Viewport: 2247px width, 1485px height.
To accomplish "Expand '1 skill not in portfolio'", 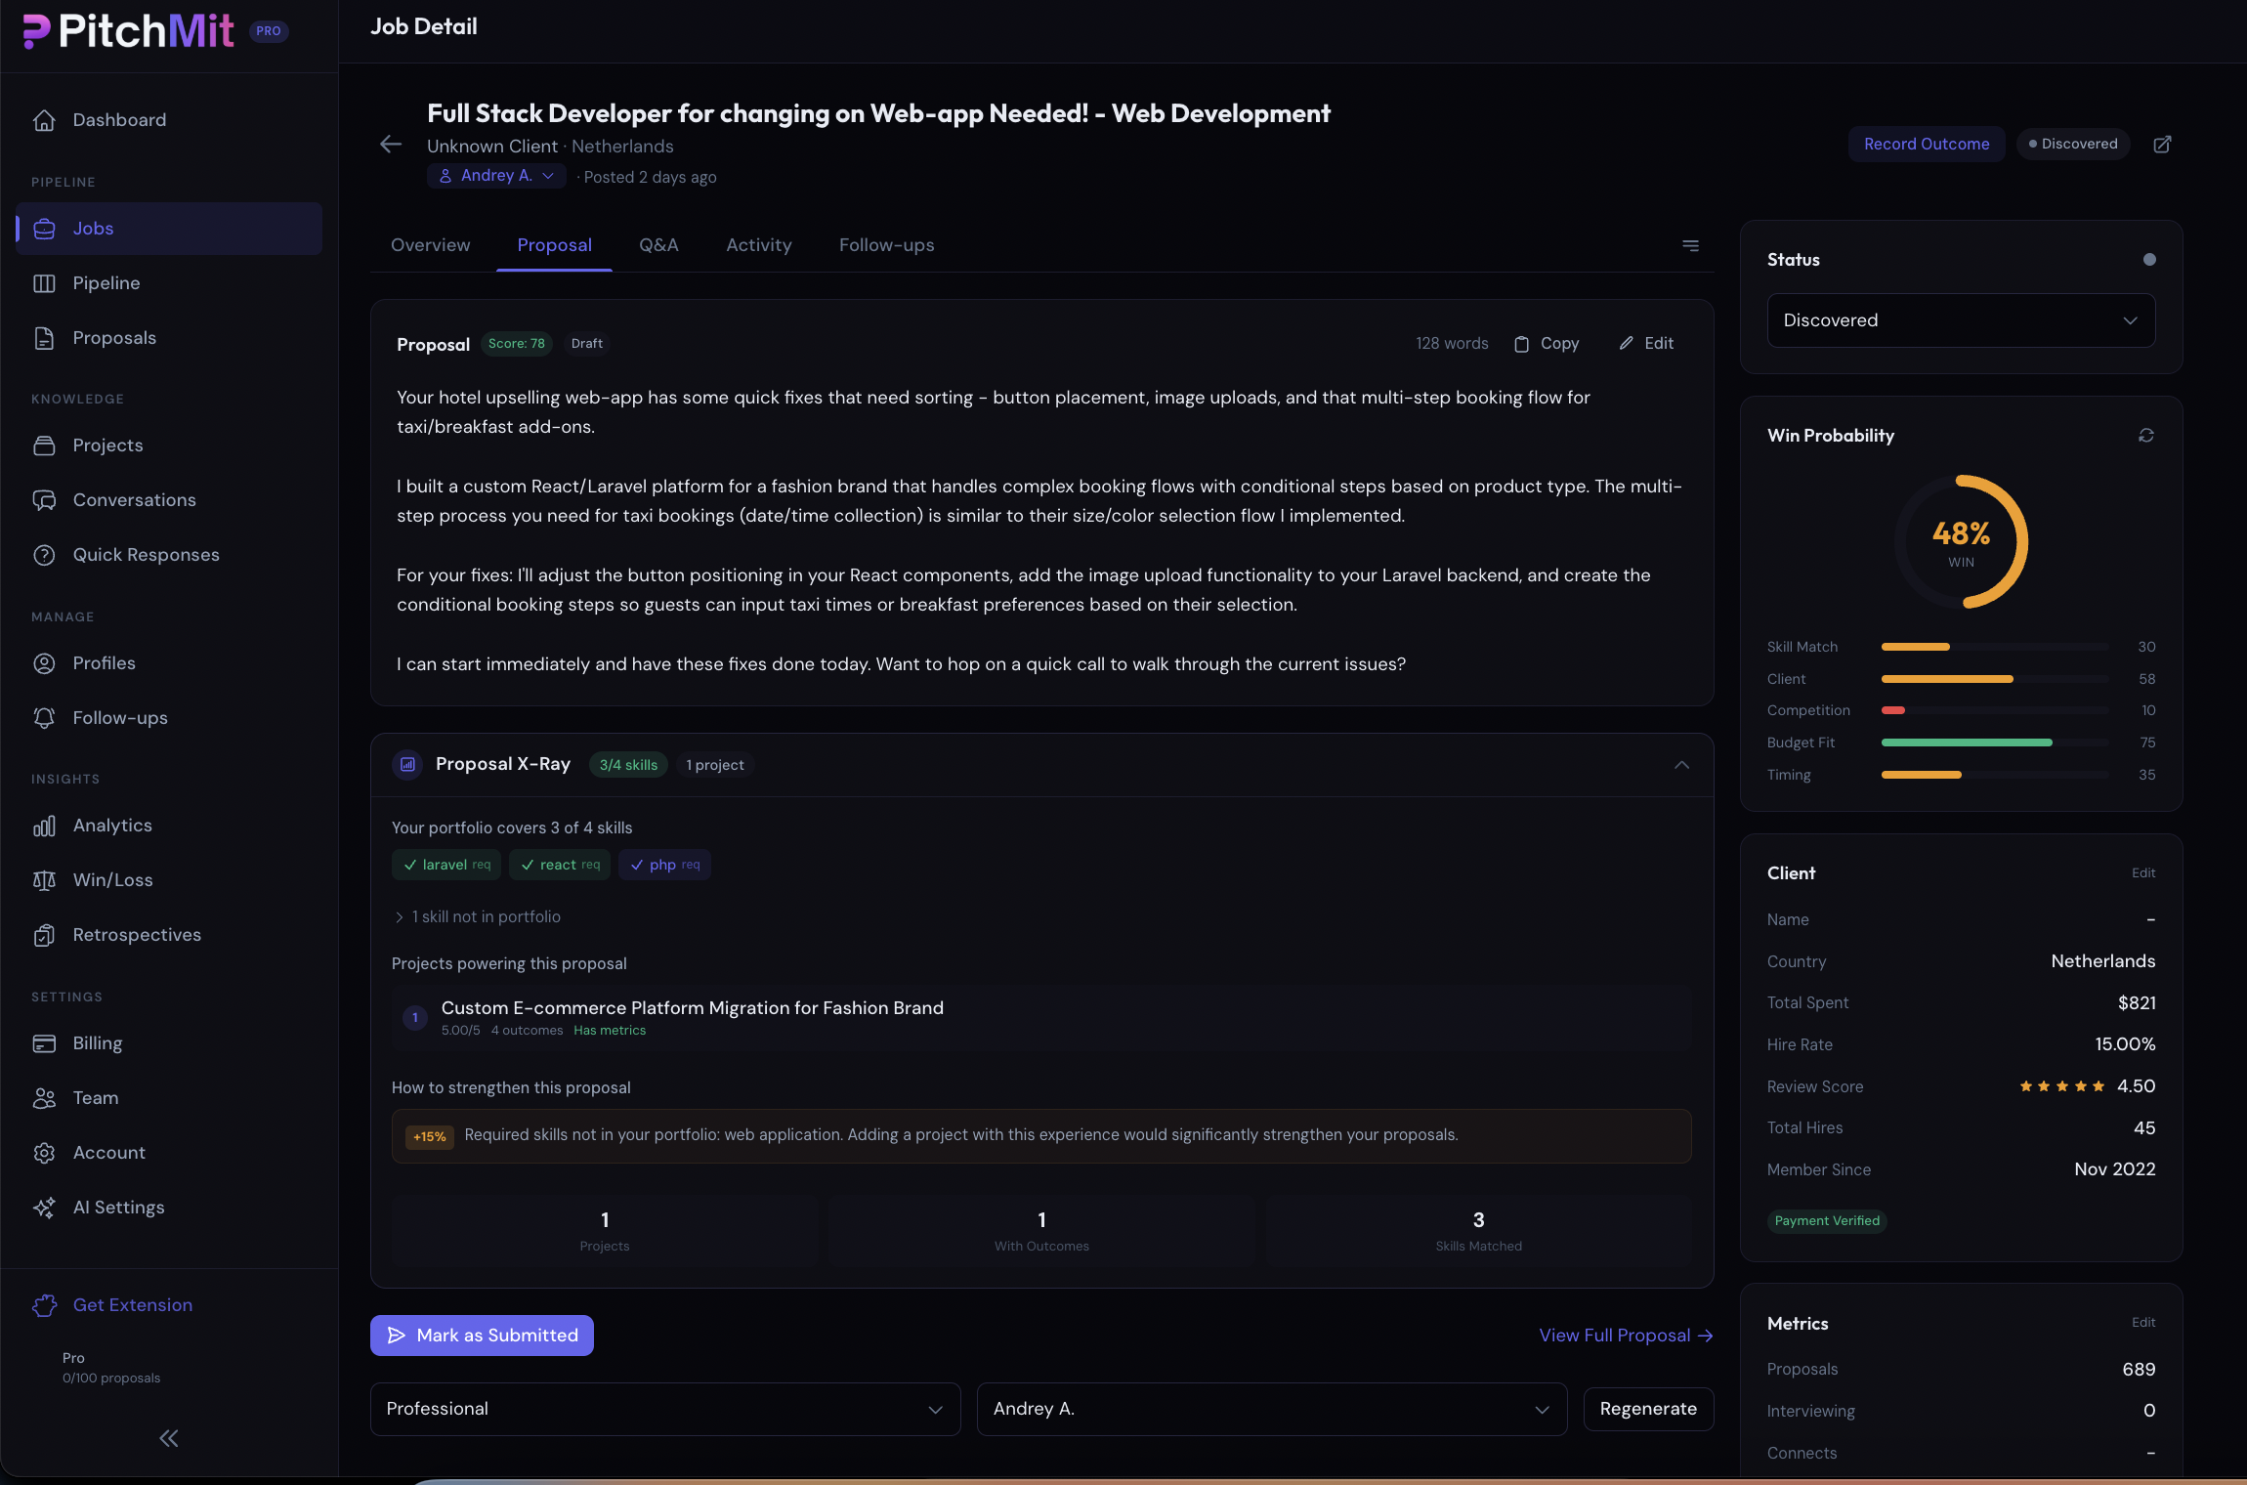I will point(478,917).
